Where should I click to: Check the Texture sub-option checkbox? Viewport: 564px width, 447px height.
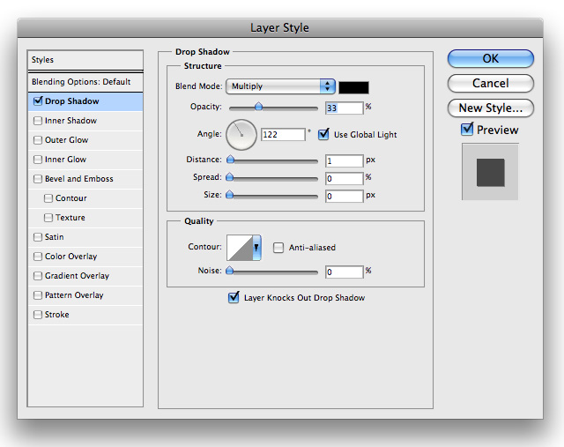[x=48, y=218]
